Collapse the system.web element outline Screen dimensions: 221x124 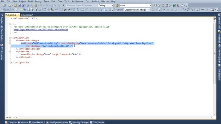pos(10,52)
